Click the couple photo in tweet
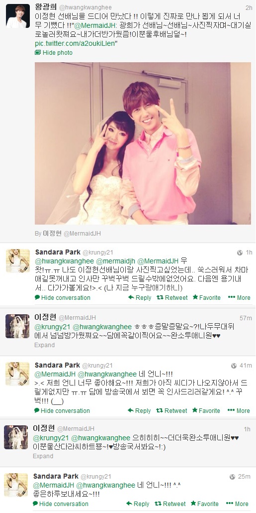The image size is (256, 513). coord(143,143)
